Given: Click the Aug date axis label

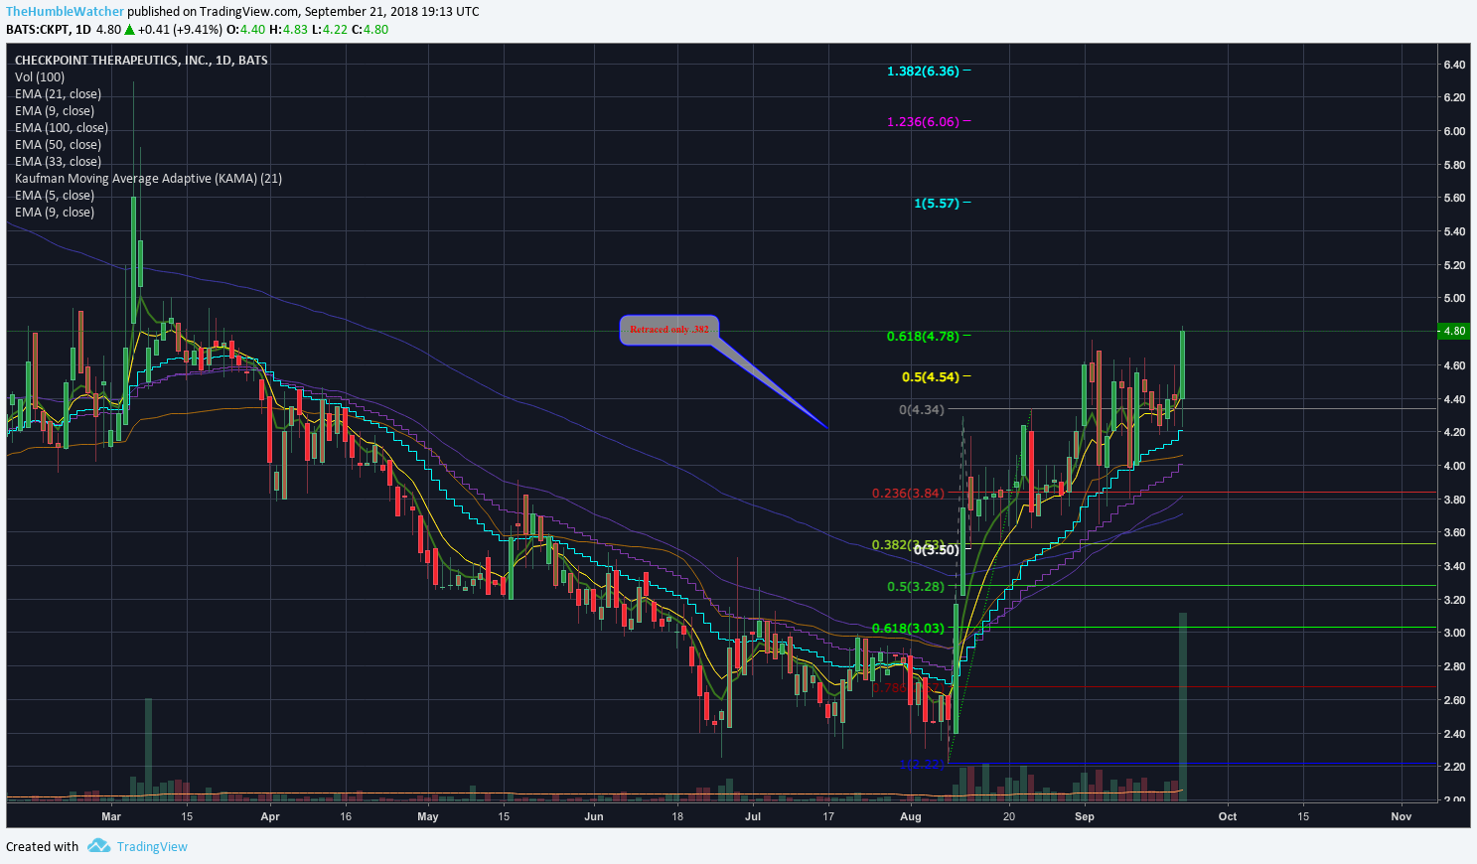Looking at the screenshot, I should (911, 817).
